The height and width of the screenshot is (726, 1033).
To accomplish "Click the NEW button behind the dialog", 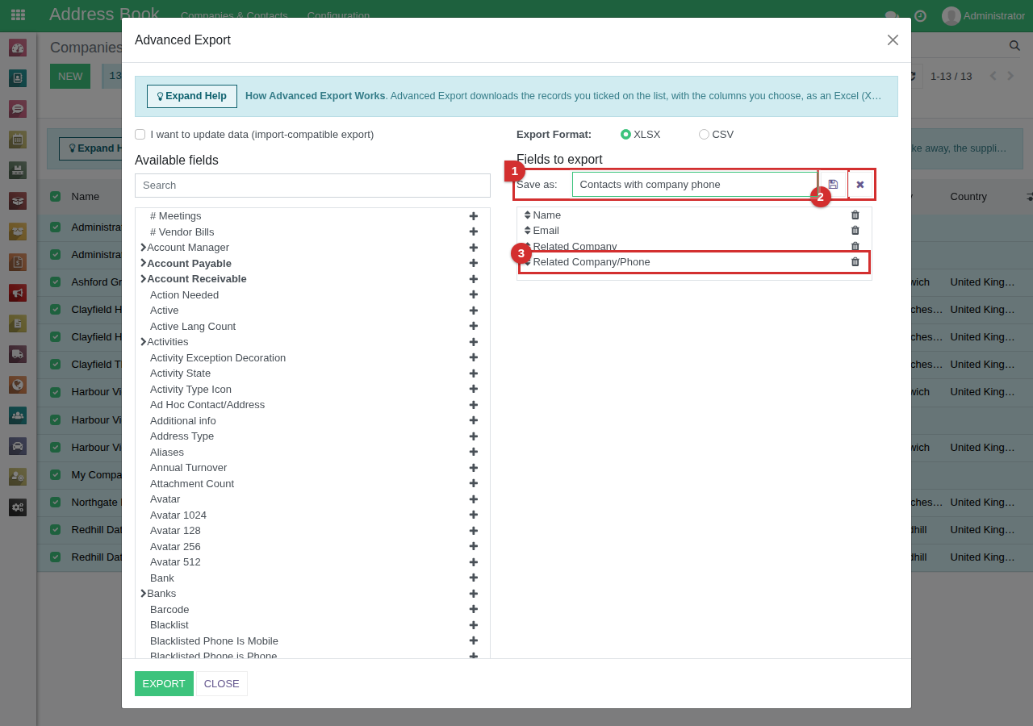I will [70, 77].
